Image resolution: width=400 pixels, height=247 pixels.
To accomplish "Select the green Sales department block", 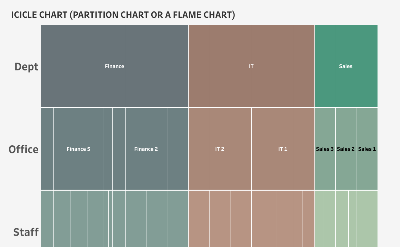I will click(x=346, y=66).
